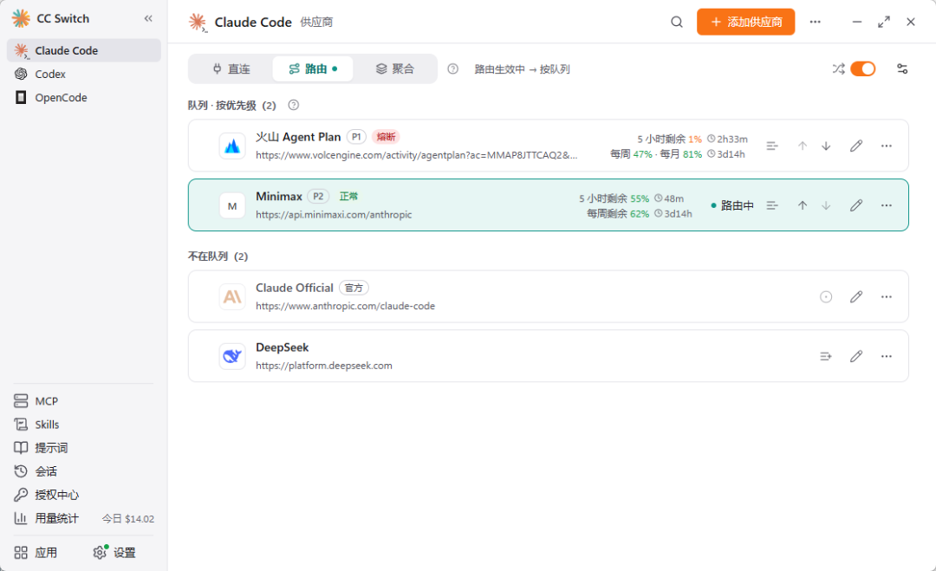The height and width of the screenshot is (571, 936).
Task: Open the 会话 section
Action: click(84, 471)
